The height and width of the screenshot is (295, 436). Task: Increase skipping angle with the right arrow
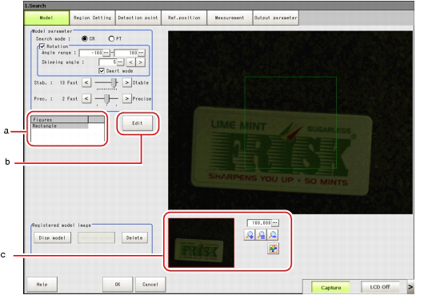pos(141,62)
